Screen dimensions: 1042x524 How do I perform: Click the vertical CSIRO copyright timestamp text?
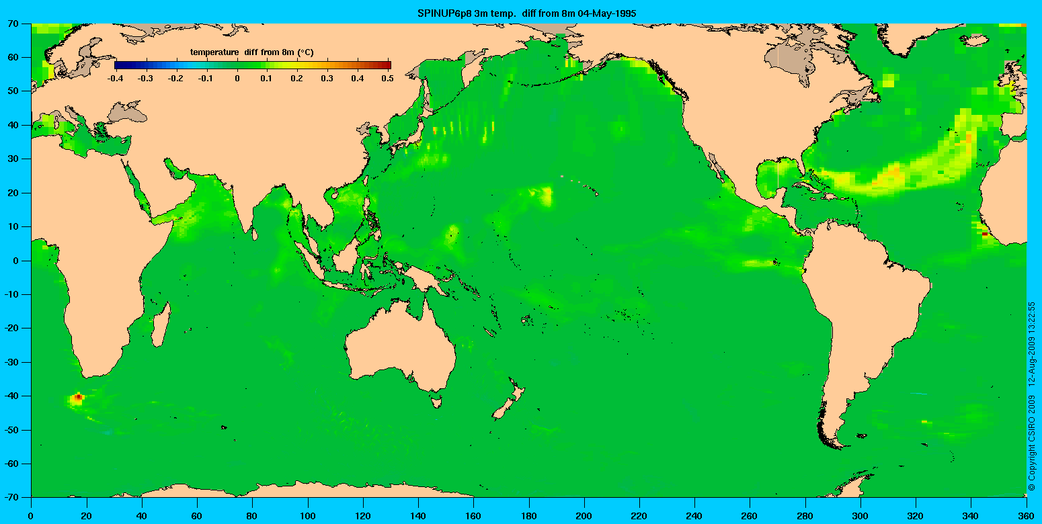point(1032,395)
